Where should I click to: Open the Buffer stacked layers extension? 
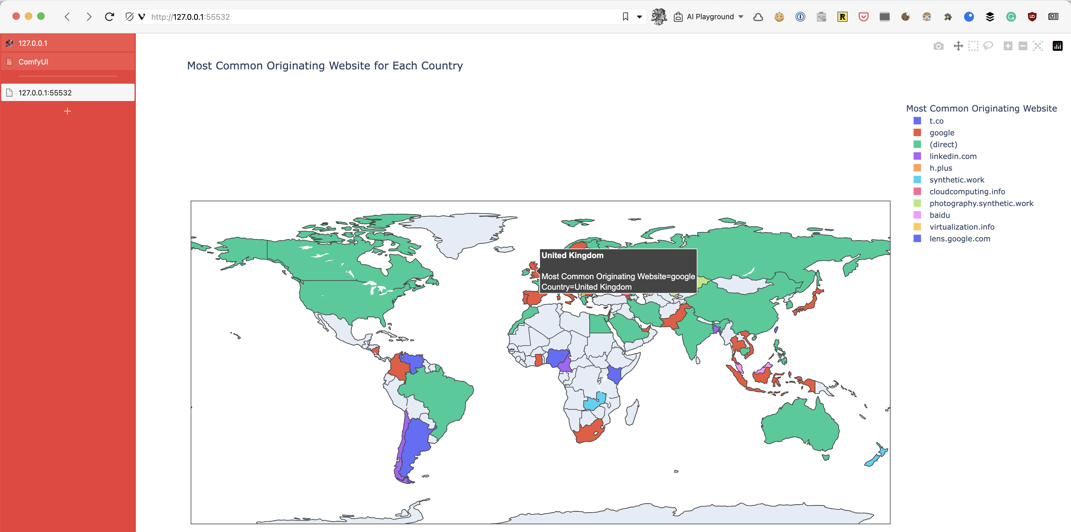pos(989,17)
